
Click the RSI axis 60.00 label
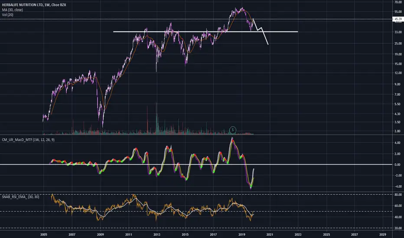pyautogui.click(x=398, y=206)
